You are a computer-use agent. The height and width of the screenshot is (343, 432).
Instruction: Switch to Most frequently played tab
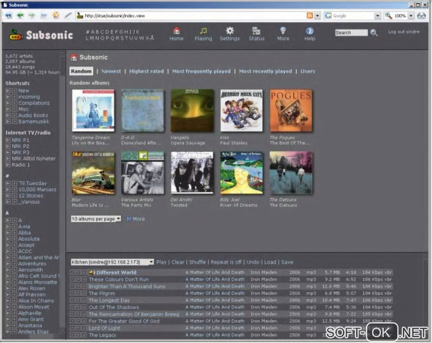(202, 72)
